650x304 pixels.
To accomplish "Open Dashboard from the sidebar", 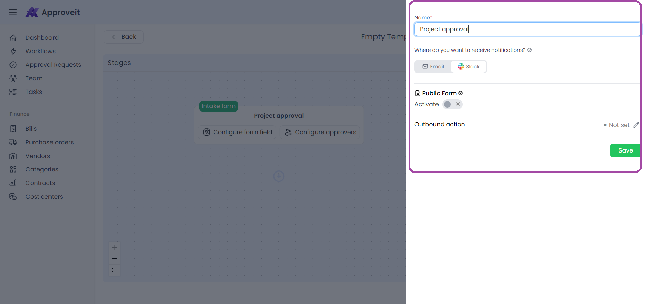I will [x=42, y=38].
